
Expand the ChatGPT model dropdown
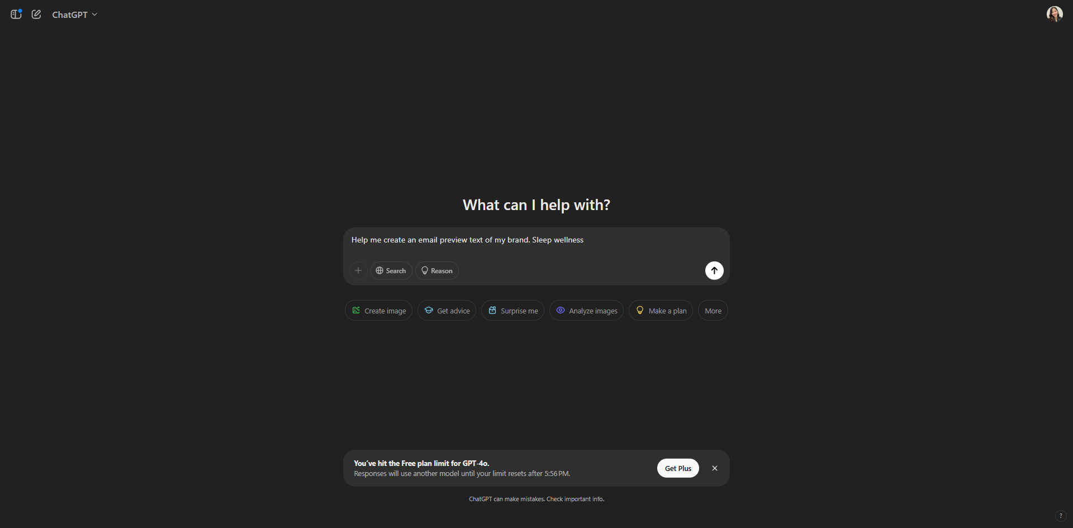coord(75,15)
